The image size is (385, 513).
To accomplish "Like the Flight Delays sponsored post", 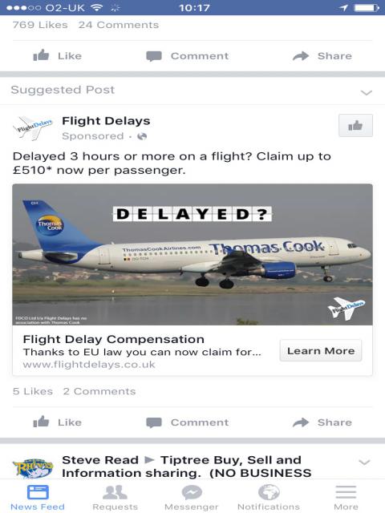I will point(58,422).
